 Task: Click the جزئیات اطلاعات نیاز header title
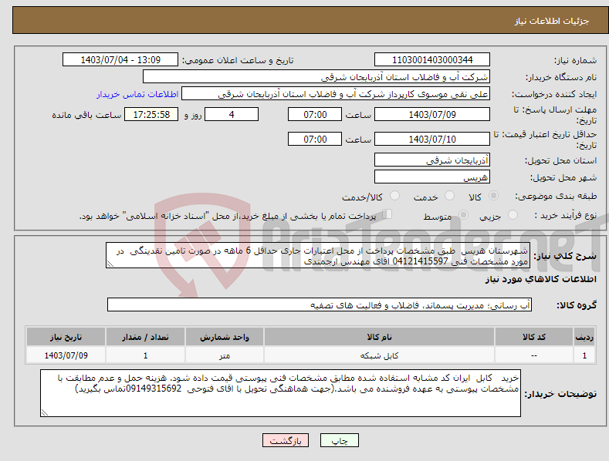pos(552,21)
